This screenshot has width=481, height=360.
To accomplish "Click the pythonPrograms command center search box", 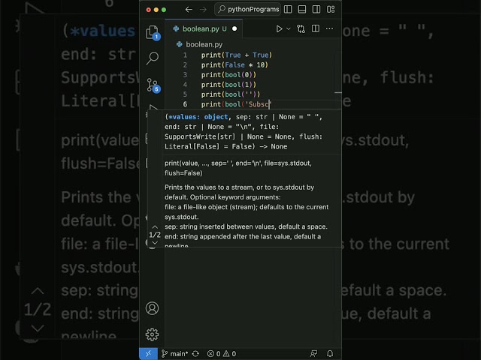I will (x=247, y=10).
